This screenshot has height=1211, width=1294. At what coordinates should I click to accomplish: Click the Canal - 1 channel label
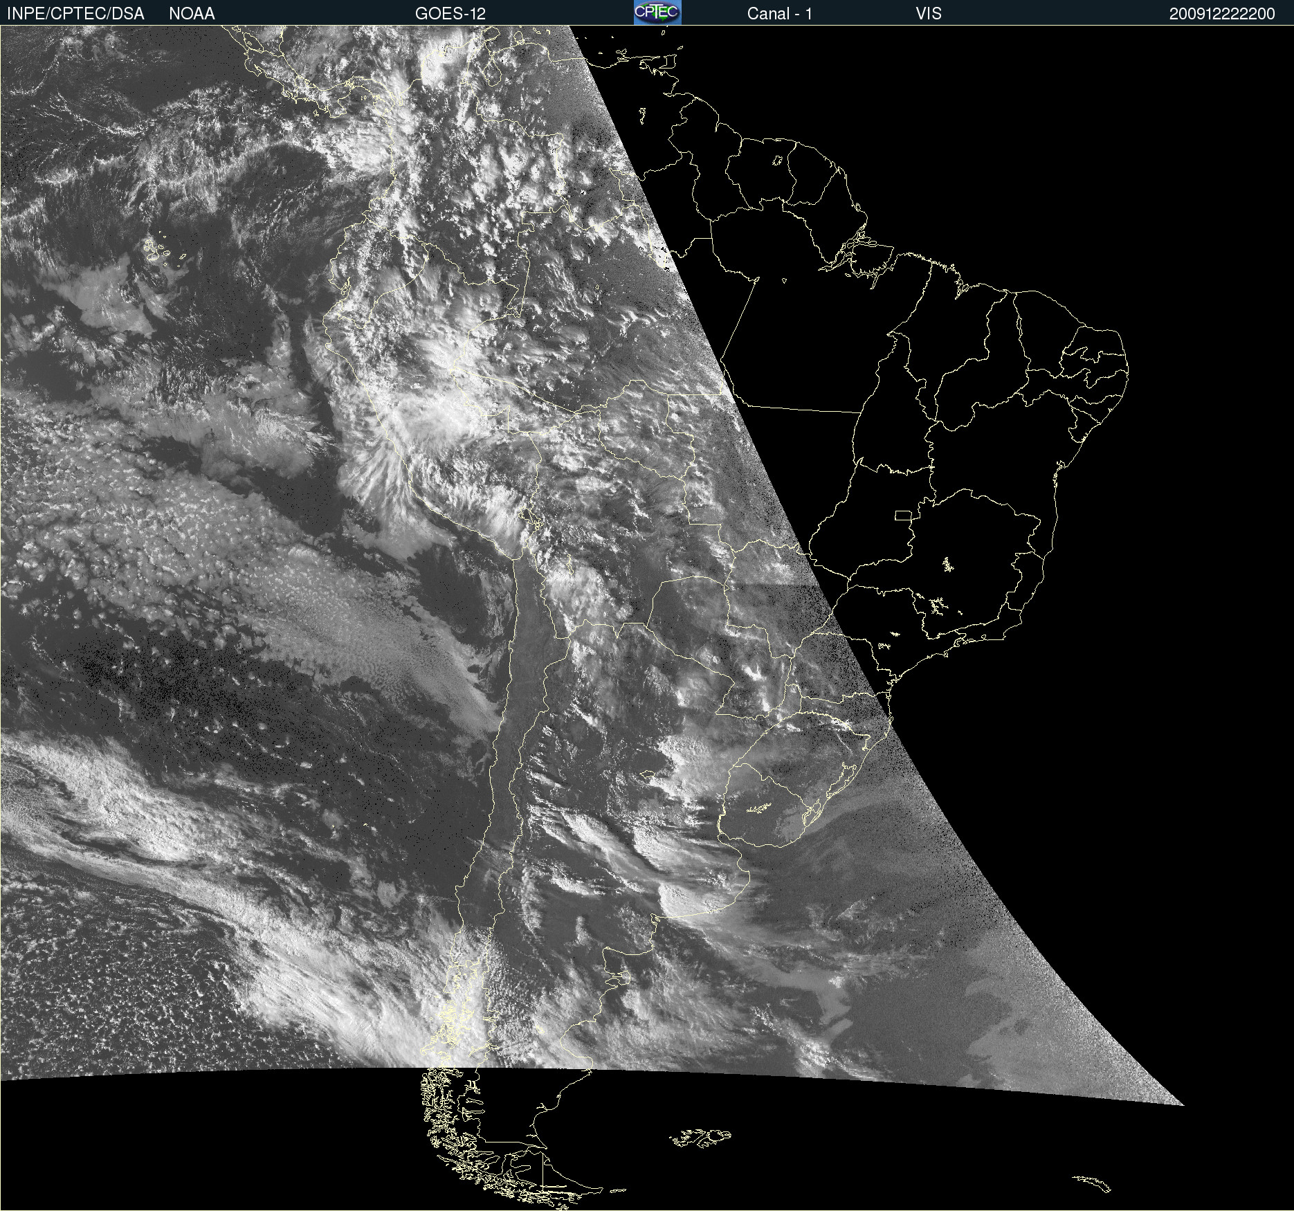pyautogui.click(x=779, y=14)
